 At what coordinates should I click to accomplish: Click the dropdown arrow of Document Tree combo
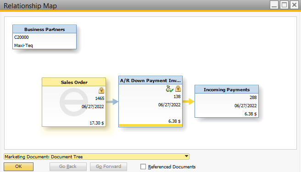(x=186, y=156)
